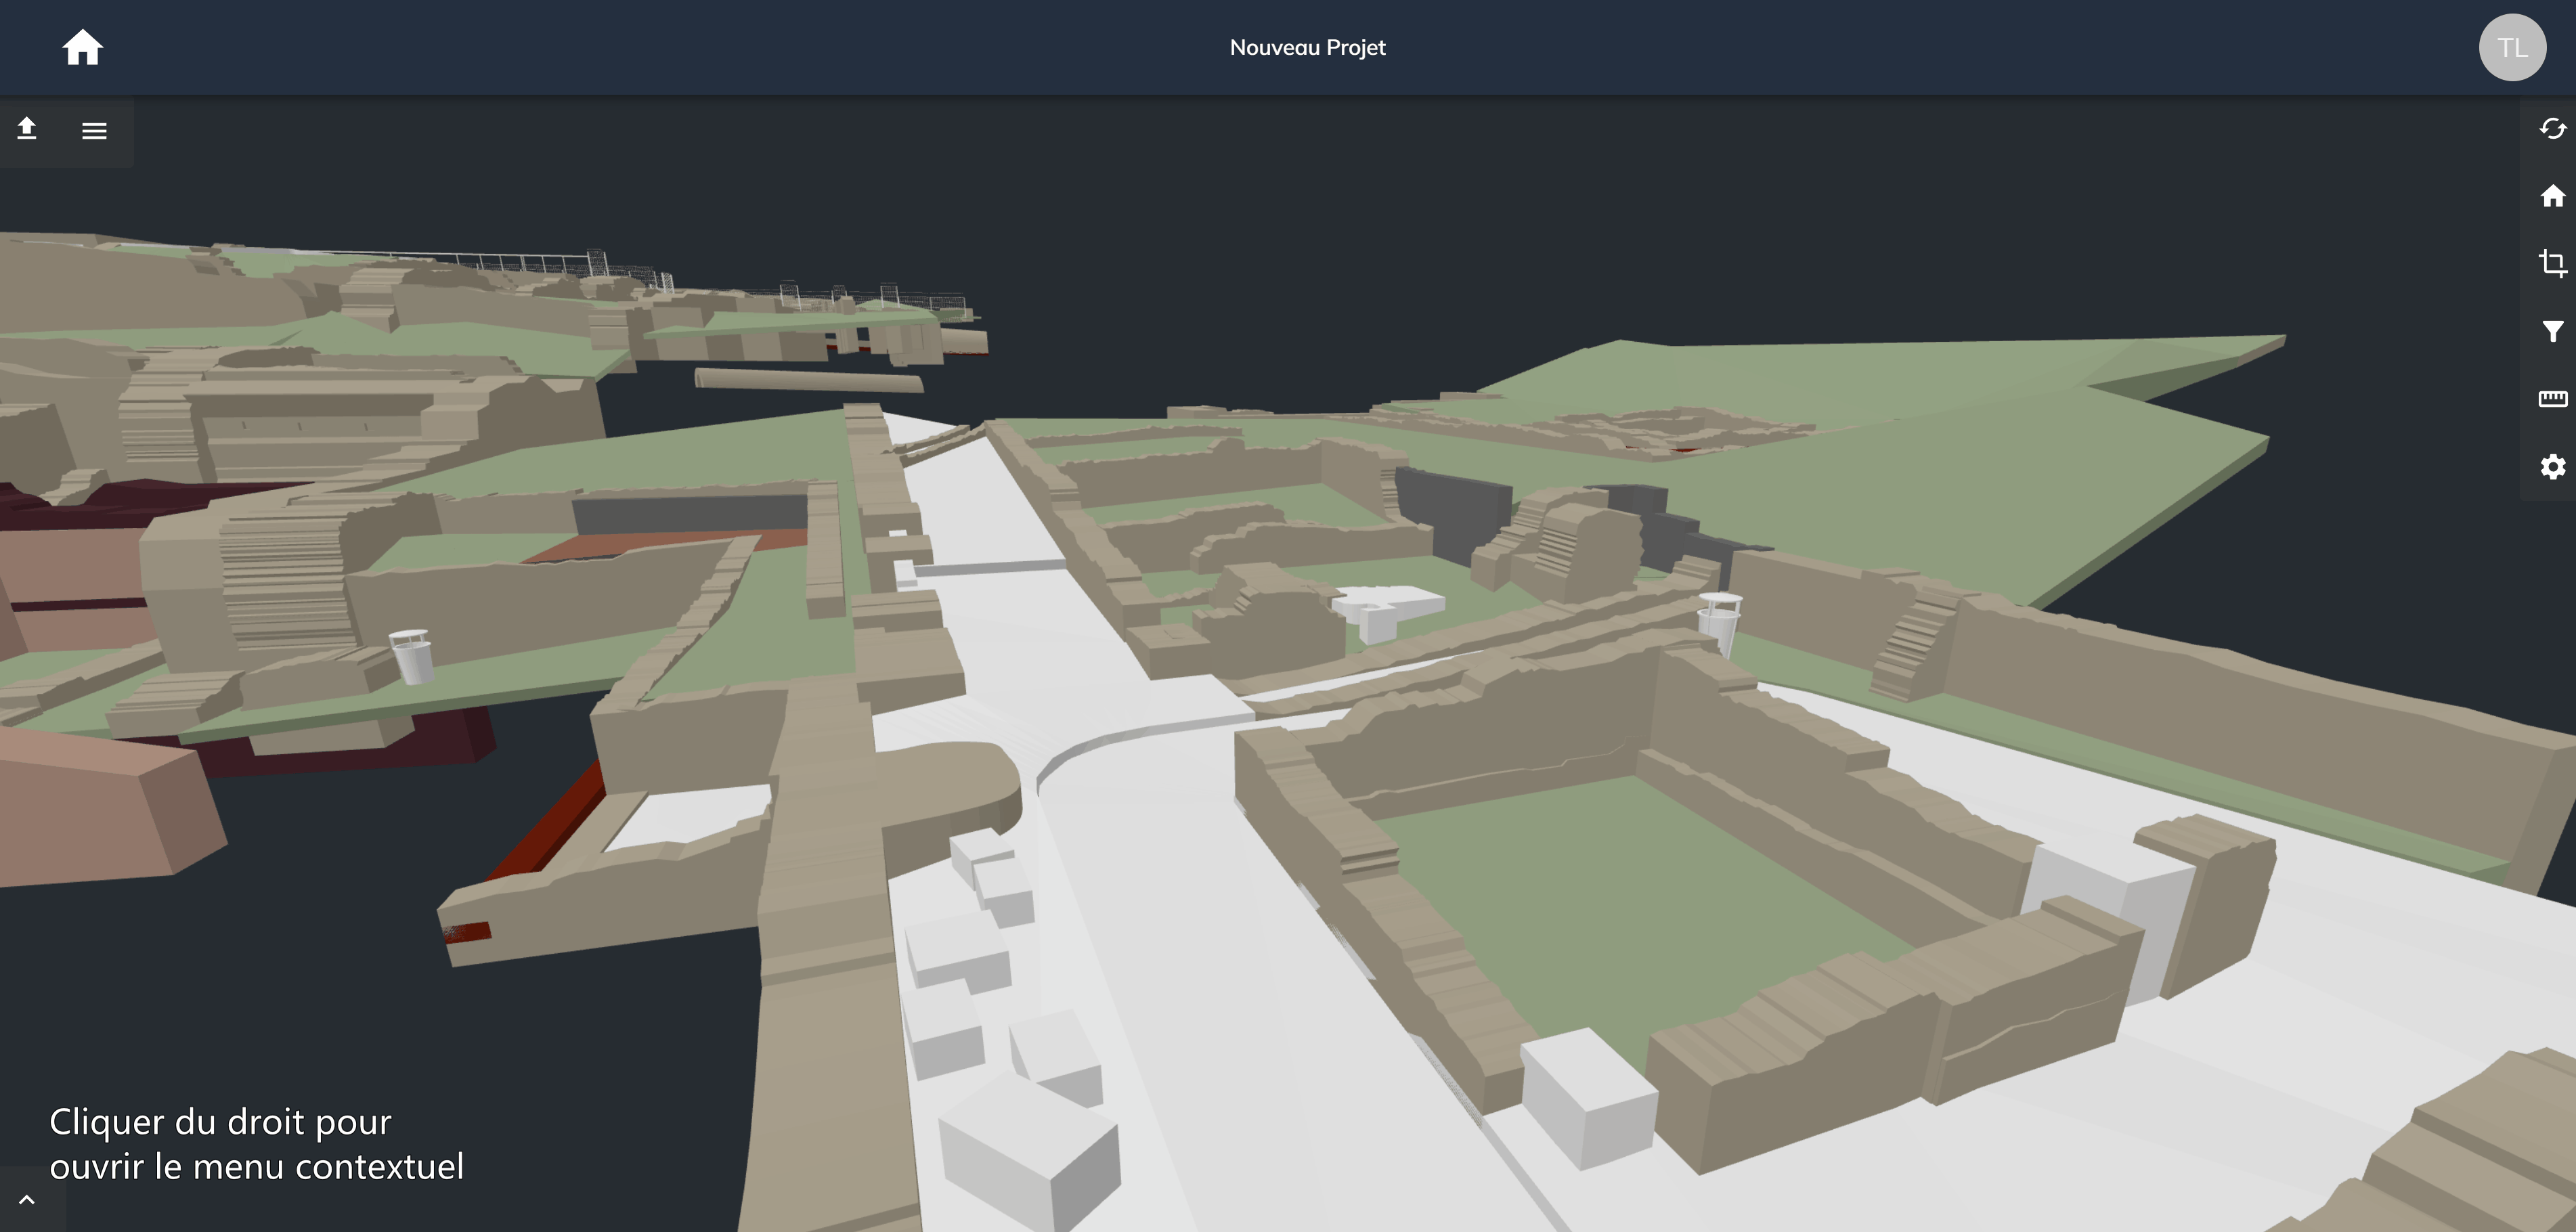Viewport: 2576px width, 1232px height.
Task: Click the contextual menu hint text
Action: point(256,1144)
